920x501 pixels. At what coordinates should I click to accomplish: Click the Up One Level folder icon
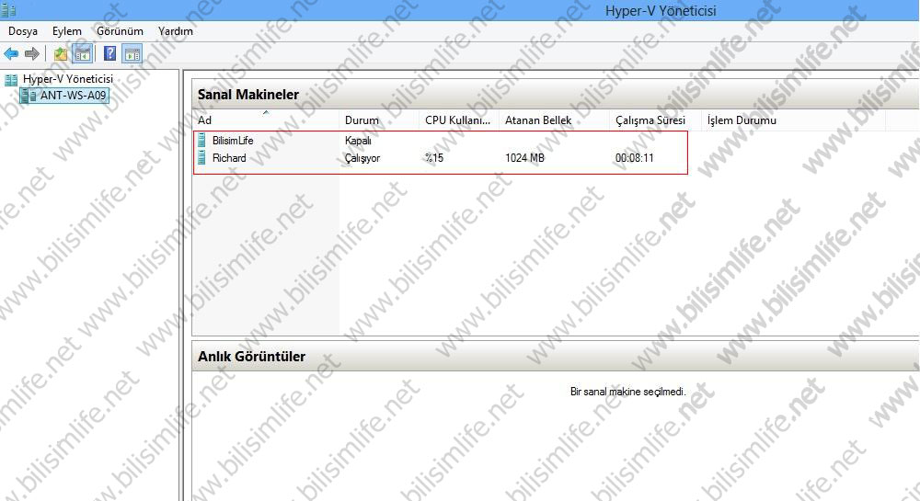(x=61, y=54)
